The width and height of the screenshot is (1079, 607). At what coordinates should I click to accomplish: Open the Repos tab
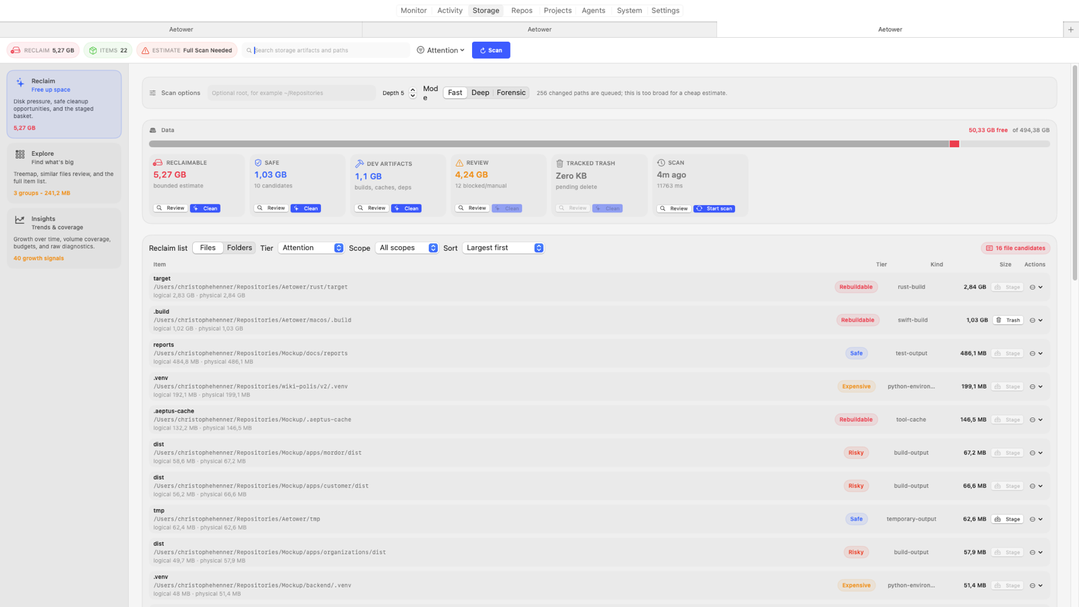tap(521, 10)
